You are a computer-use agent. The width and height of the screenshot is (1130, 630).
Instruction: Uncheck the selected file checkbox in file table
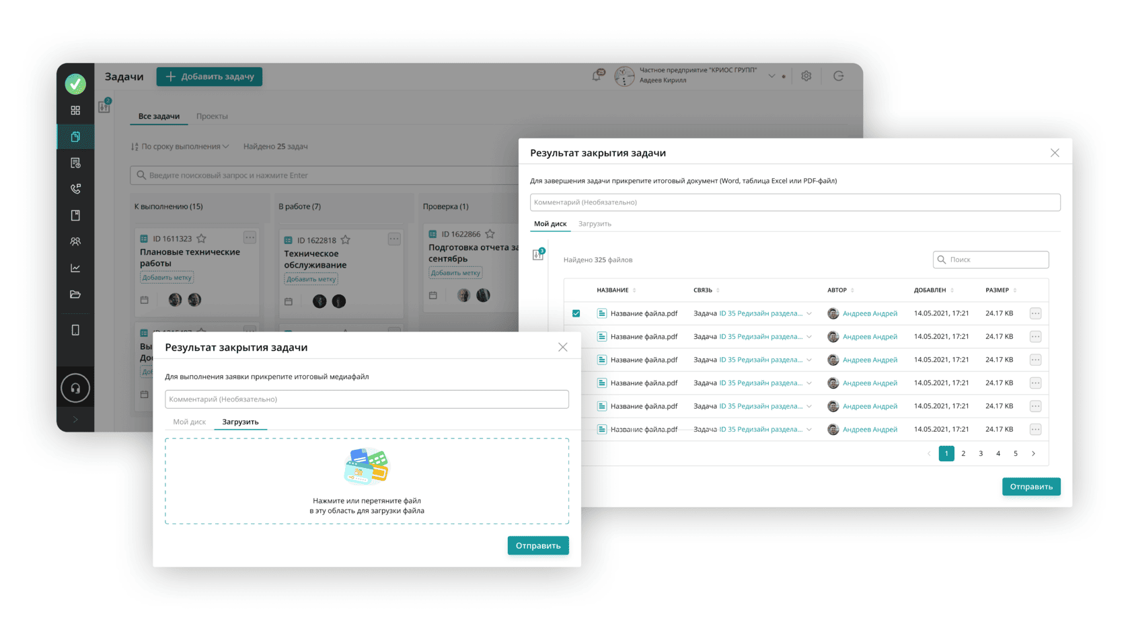click(x=576, y=313)
